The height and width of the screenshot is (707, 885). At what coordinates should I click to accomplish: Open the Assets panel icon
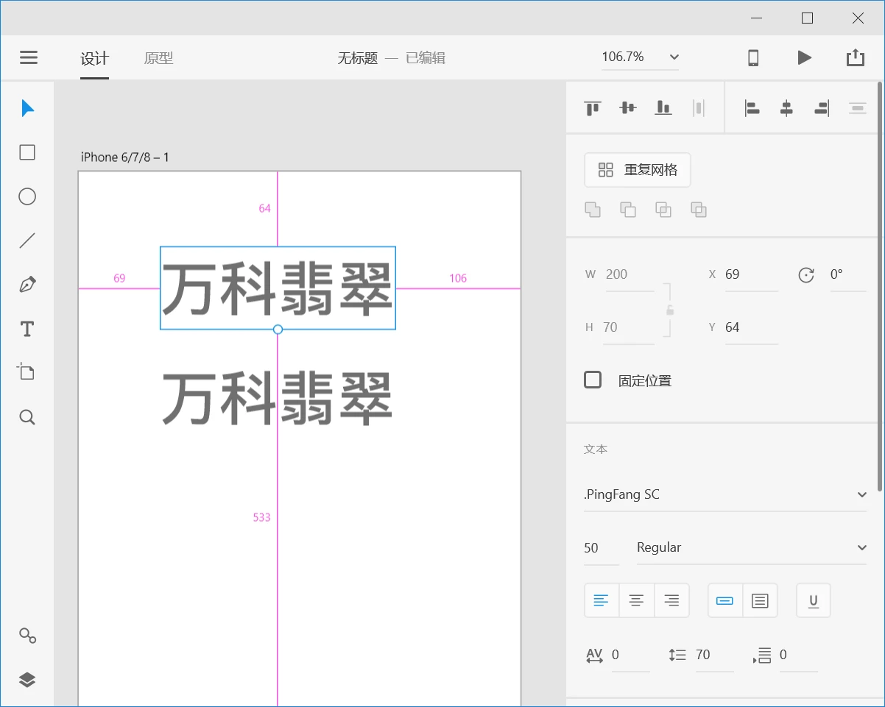click(x=27, y=636)
